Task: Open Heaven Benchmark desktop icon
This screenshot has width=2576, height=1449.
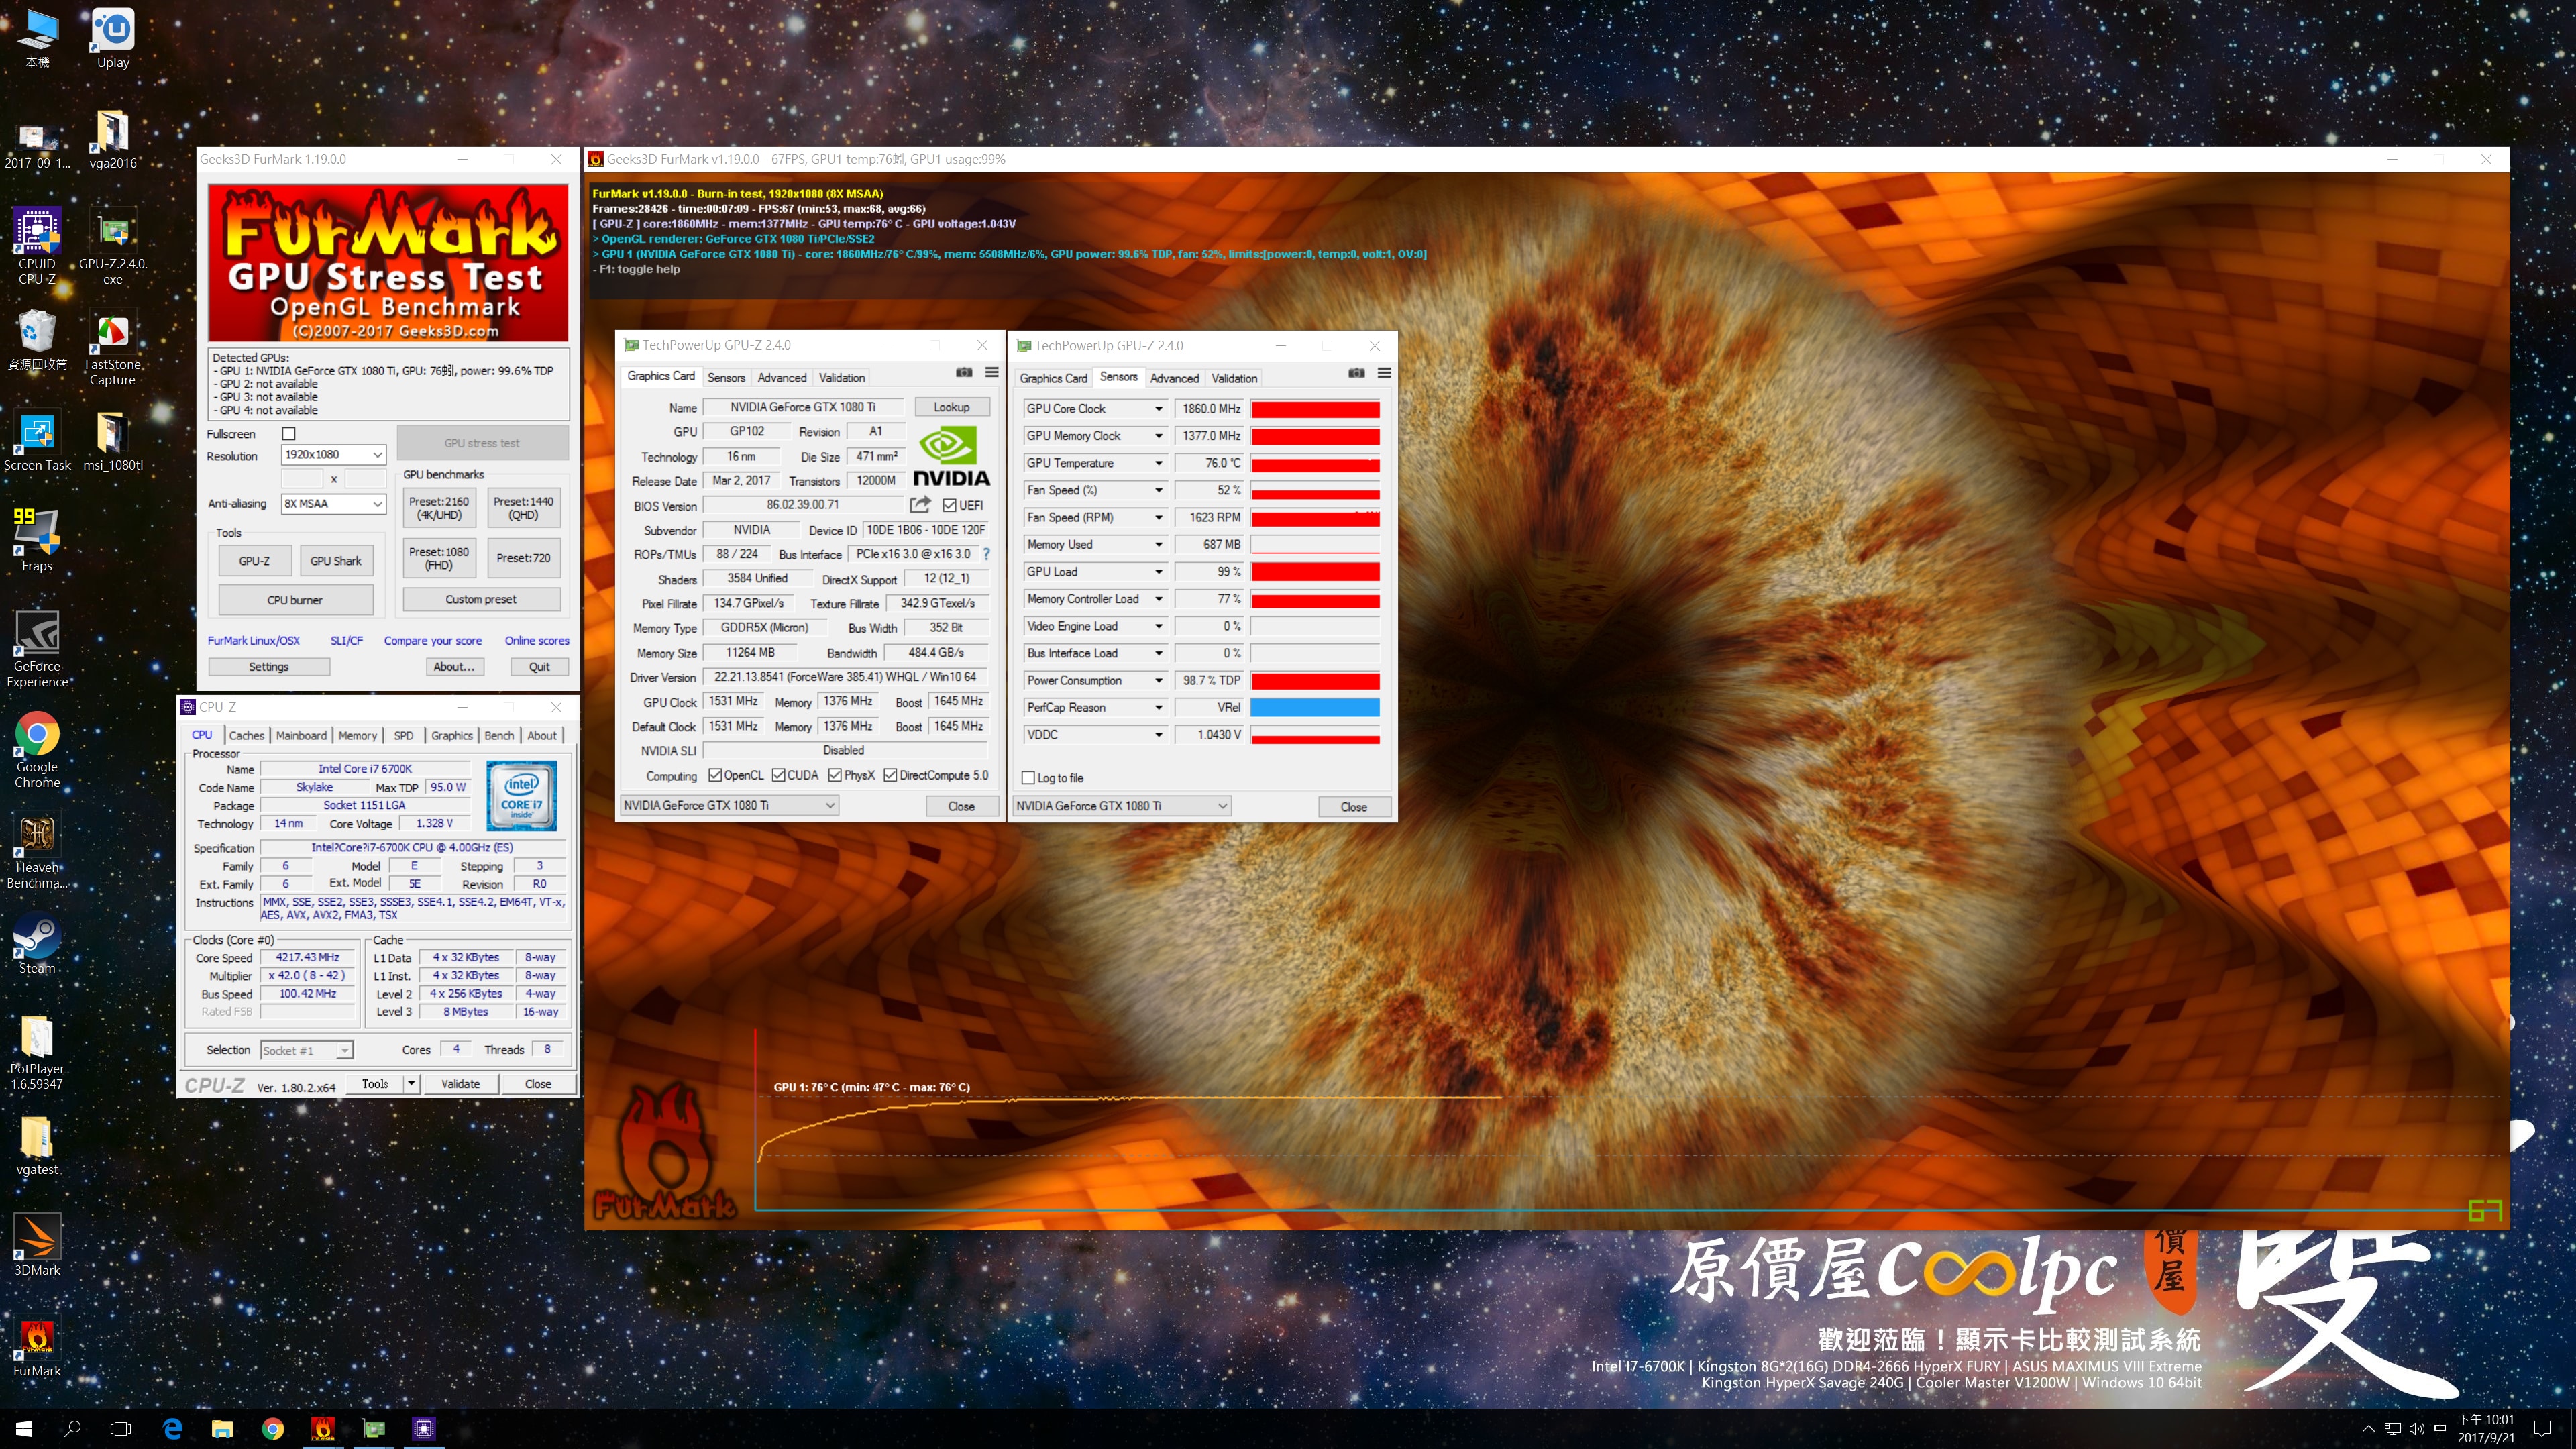Action: pyautogui.click(x=37, y=850)
